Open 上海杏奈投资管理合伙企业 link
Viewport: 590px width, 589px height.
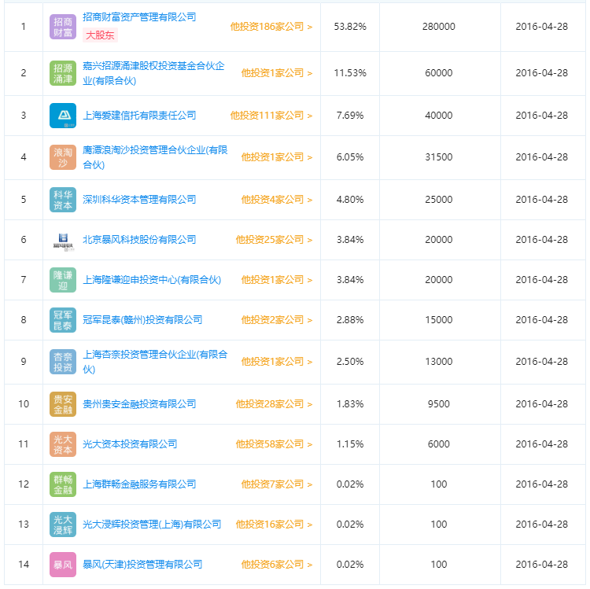pos(155,362)
